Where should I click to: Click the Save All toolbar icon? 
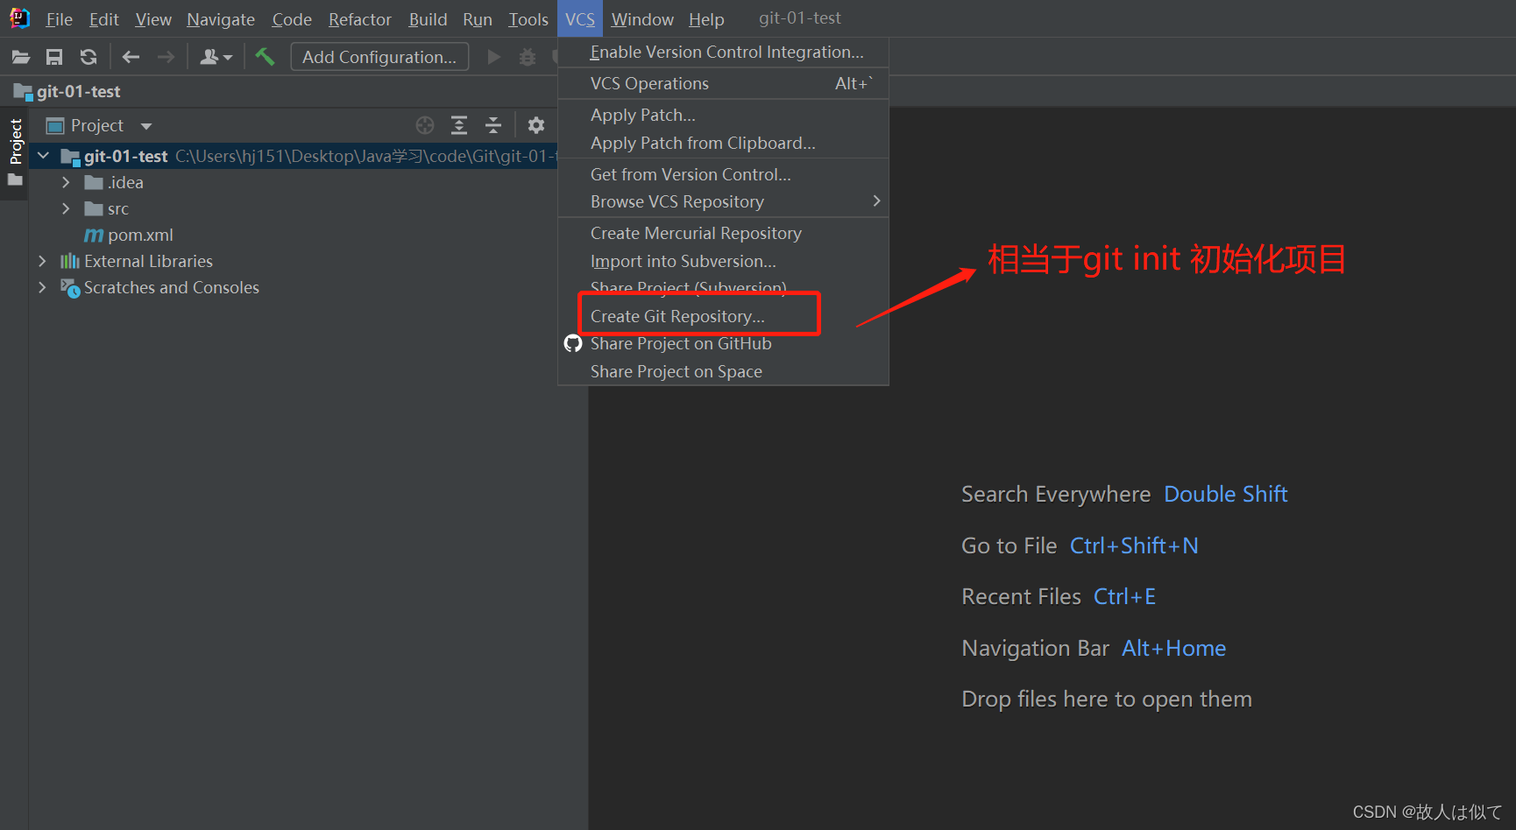point(54,57)
